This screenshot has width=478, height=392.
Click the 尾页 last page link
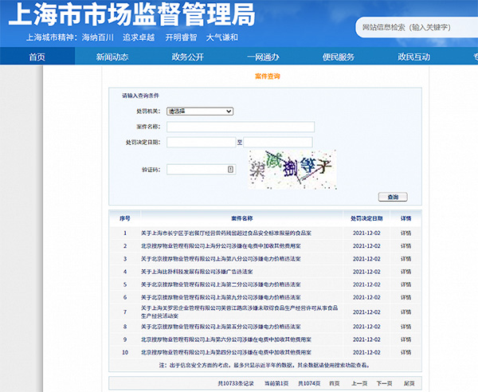pyautogui.click(x=409, y=383)
